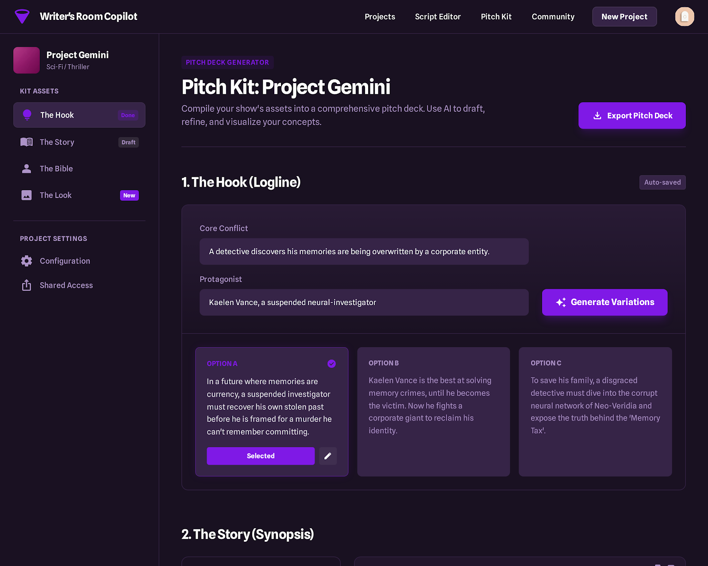Click the user avatar in the top bar
This screenshot has height=566, width=708.
684,16
